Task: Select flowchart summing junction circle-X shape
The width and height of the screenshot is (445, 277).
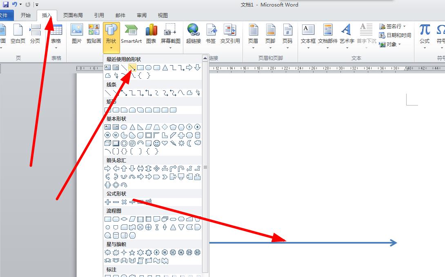Action: pos(140,227)
